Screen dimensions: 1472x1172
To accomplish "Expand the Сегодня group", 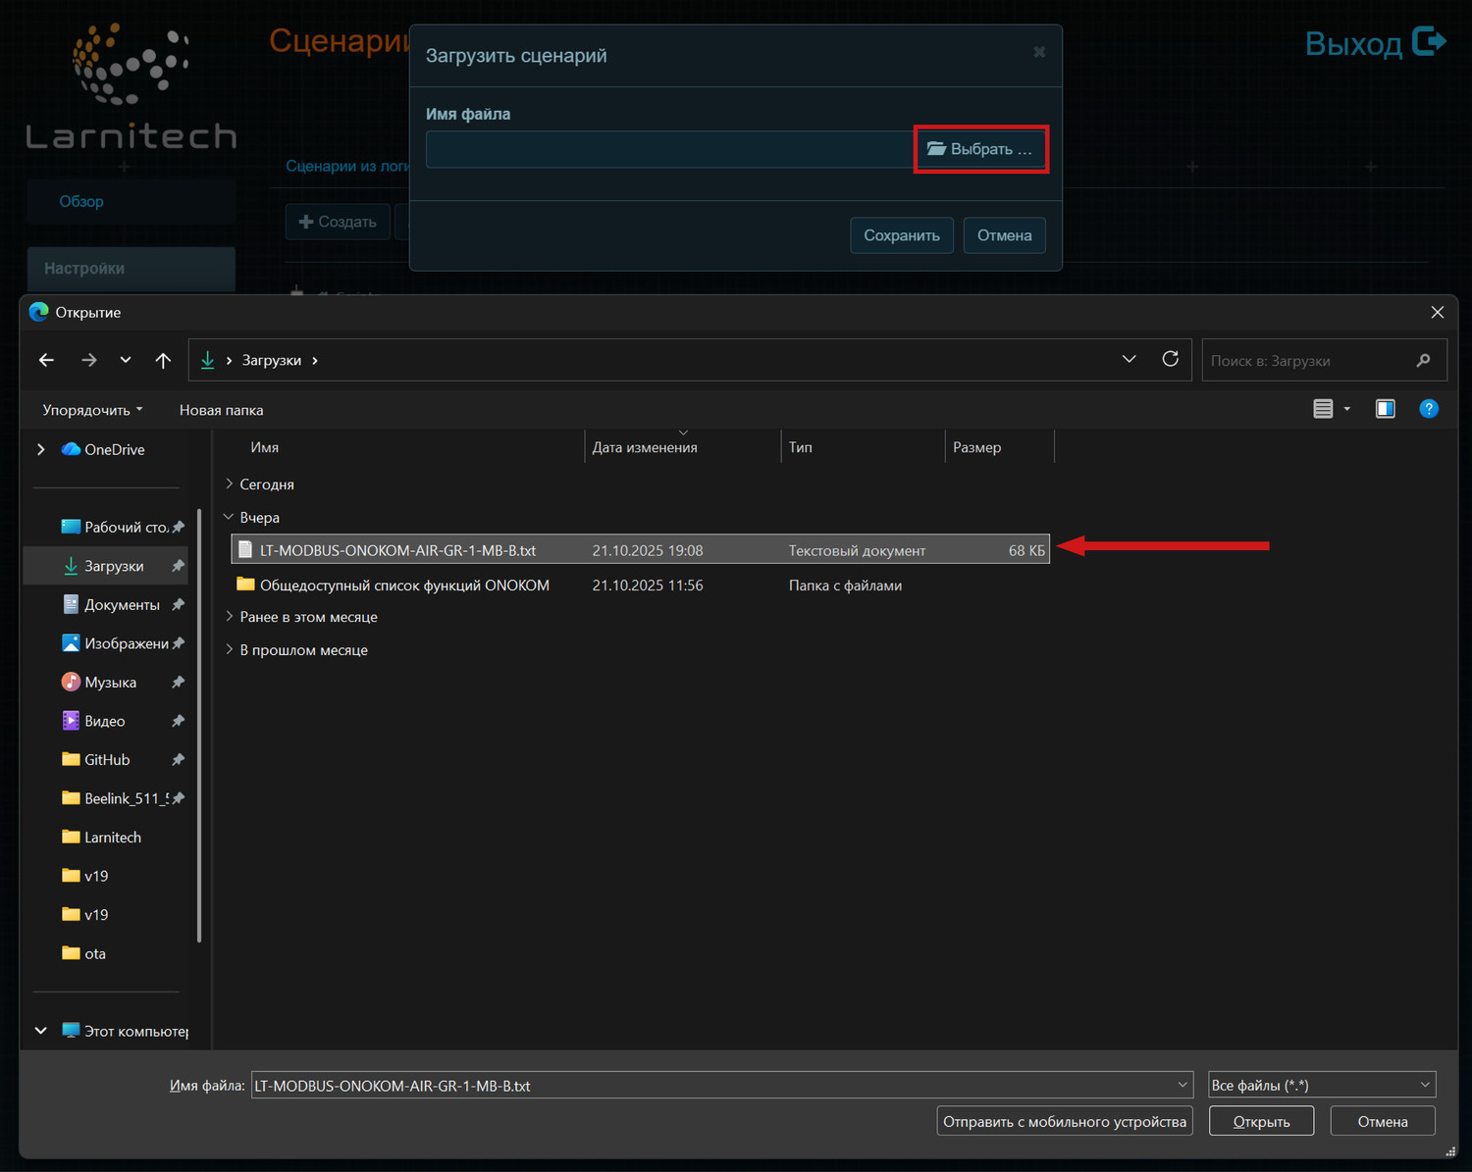I will coord(230,484).
